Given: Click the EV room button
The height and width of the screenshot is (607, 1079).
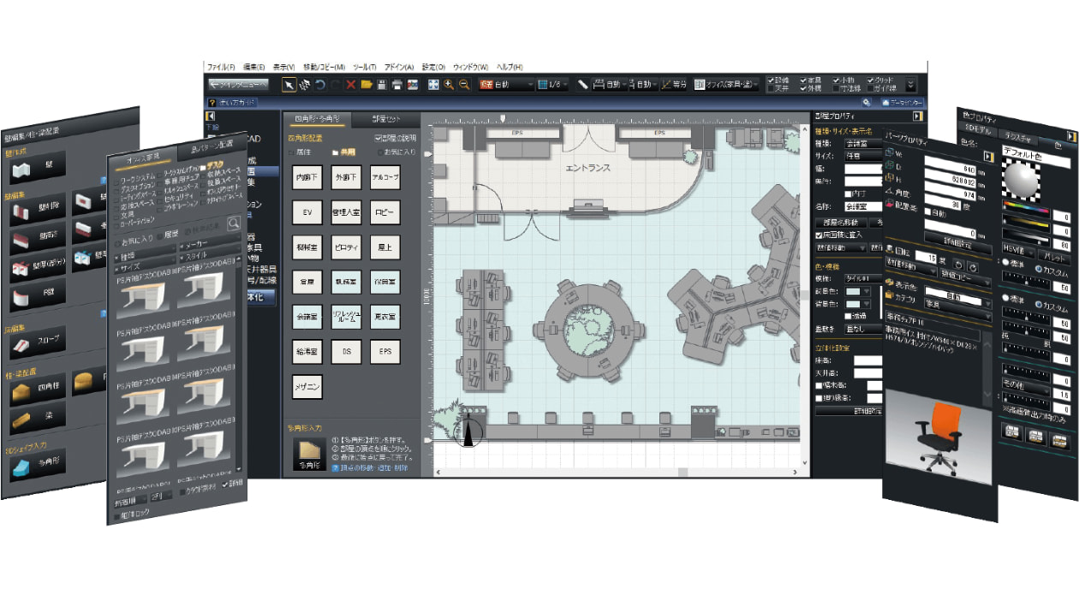Looking at the screenshot, I should tap(307, 211).
